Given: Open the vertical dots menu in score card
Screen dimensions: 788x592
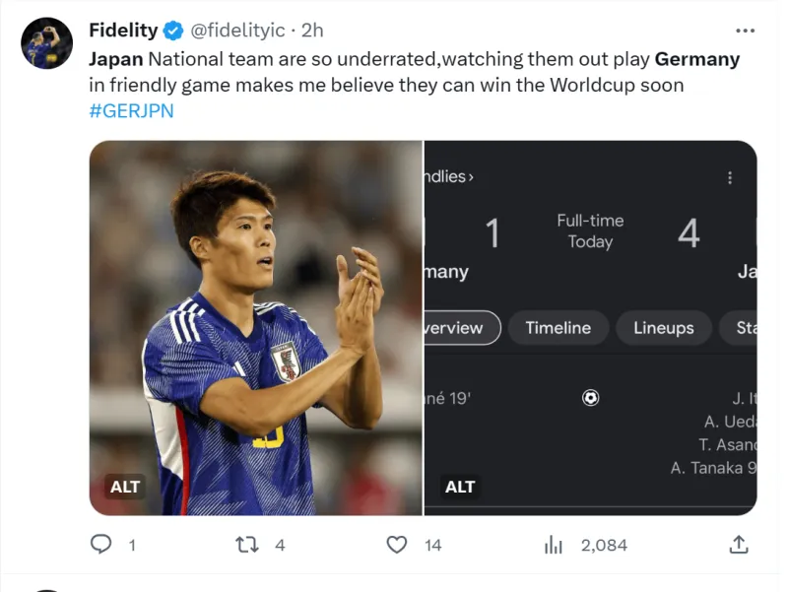Looking at the screenshot, I should (x=730, y=177).
